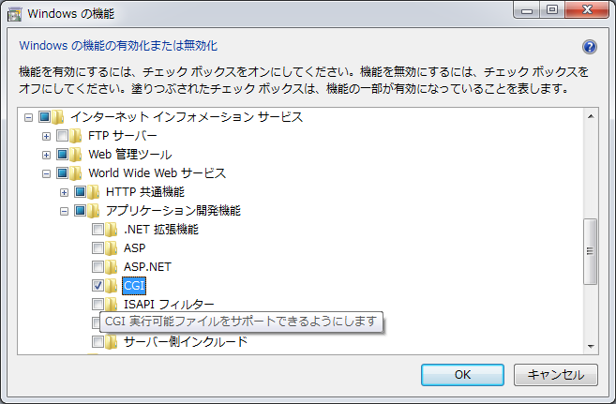Enable the ASP checkbox

98,247
